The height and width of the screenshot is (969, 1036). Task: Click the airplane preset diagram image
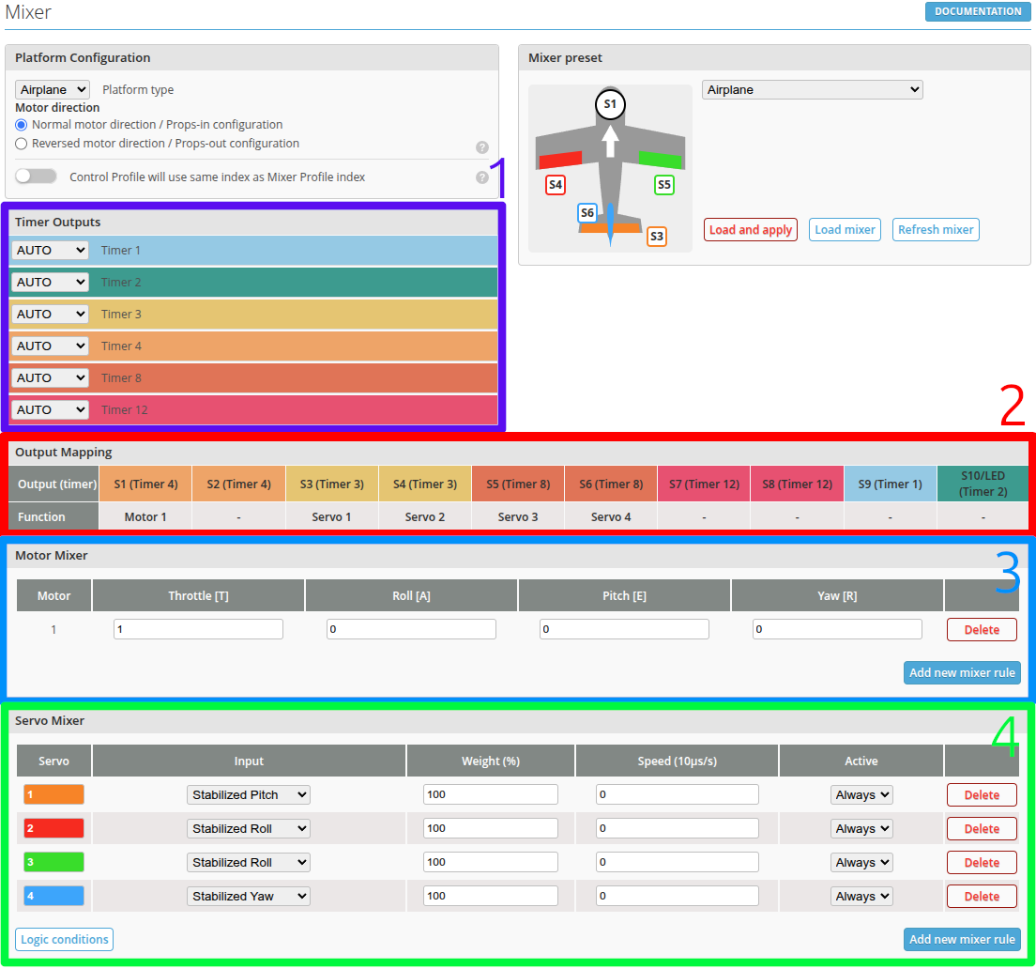(610, 169)
